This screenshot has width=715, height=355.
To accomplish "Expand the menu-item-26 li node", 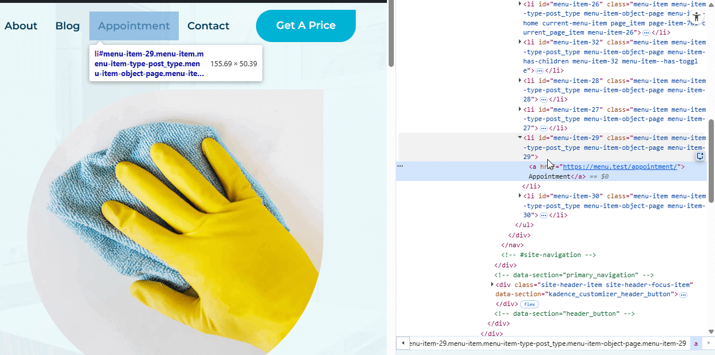I will click(520, 4).
